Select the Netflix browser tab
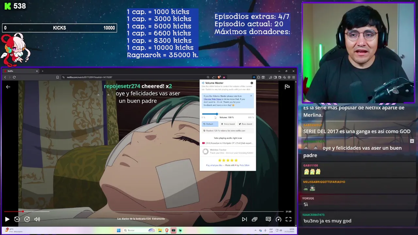This screenshot has width=418, height=235. click(x=21, y=71)
